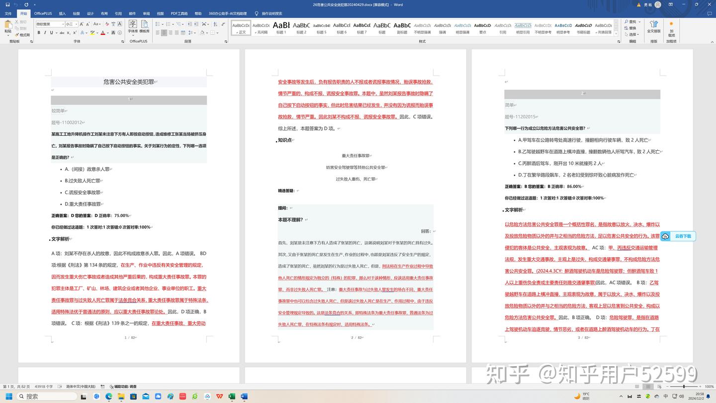Toggle Center alignment
This screenshot has width=716, height=403.
[x=164, y=33]
